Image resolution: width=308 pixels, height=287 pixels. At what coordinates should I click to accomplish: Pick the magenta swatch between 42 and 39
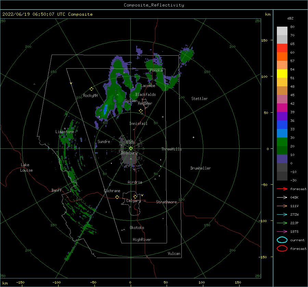pyautogui.click(x=282, y=108)
